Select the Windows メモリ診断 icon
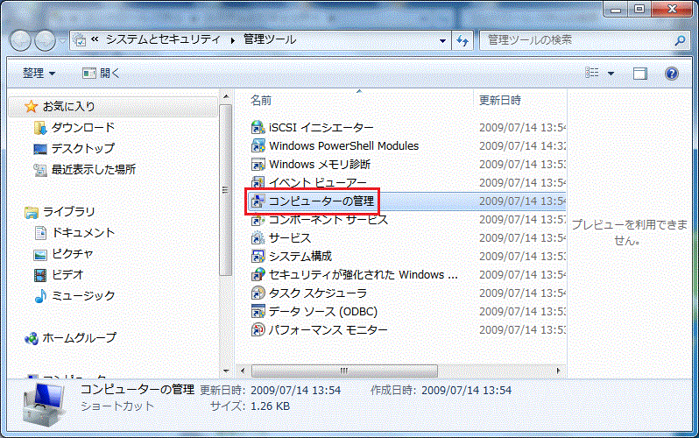The image size is (699, 438). tap(258, 165)
